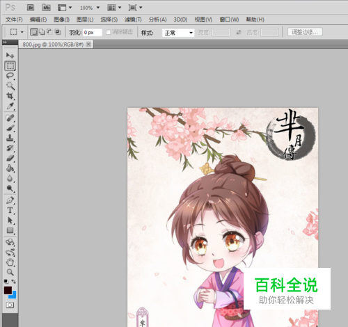The width and height of the screenshot is (348, 327).
Task: Select the Paint Bucket tool
Action: 10,168
